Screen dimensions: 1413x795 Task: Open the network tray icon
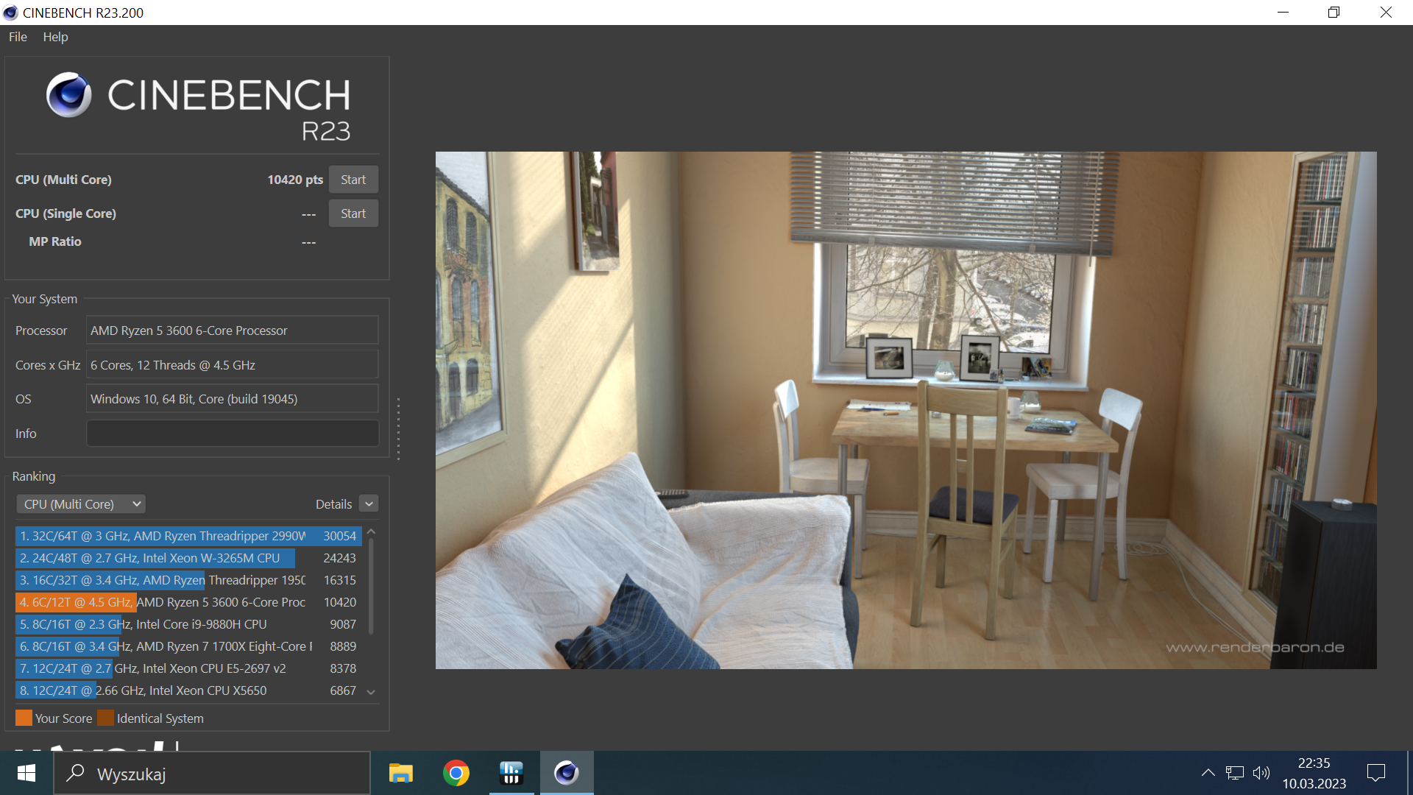click(1234, 773)
